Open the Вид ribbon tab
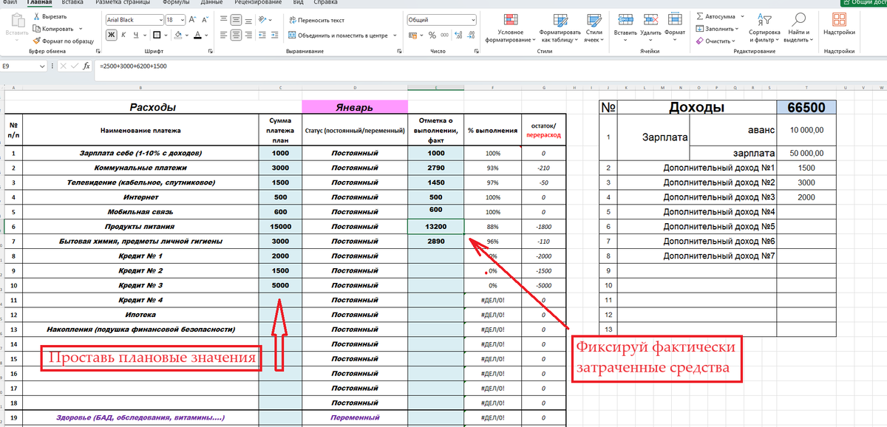Screen dimensions: 887x427 [297, 3]
